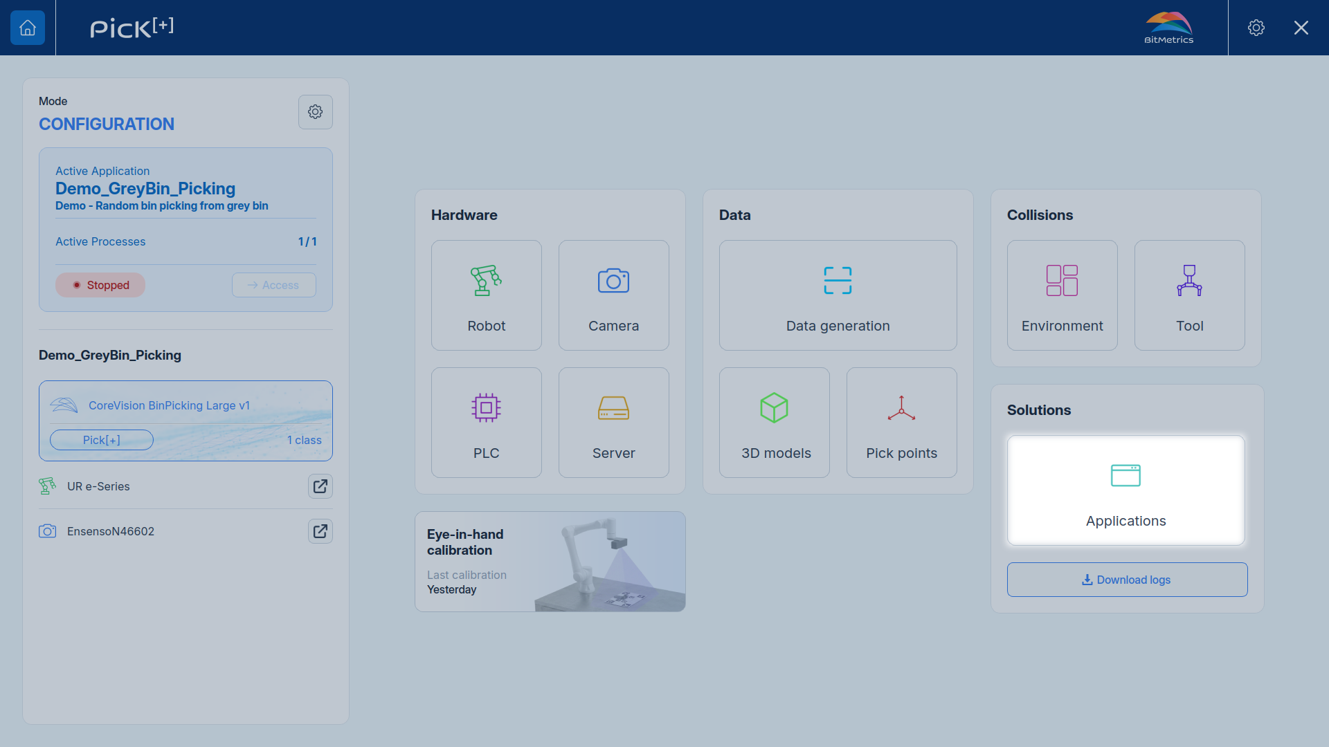Open the Applications solutions tile
The image size is (1329, 747).
[1126, 490]
